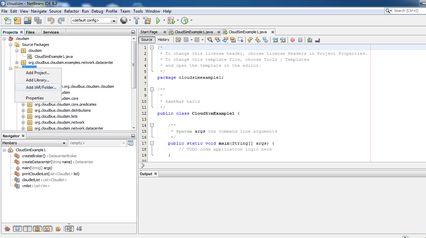Toggle Show Non-Public Members in the Navigator
426x238 pixels.
pyautogui.click(x=37, y=229)
